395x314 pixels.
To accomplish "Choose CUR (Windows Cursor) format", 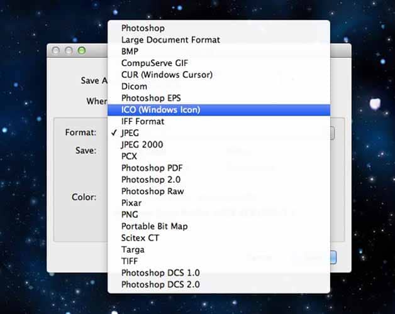I will 219,75.
